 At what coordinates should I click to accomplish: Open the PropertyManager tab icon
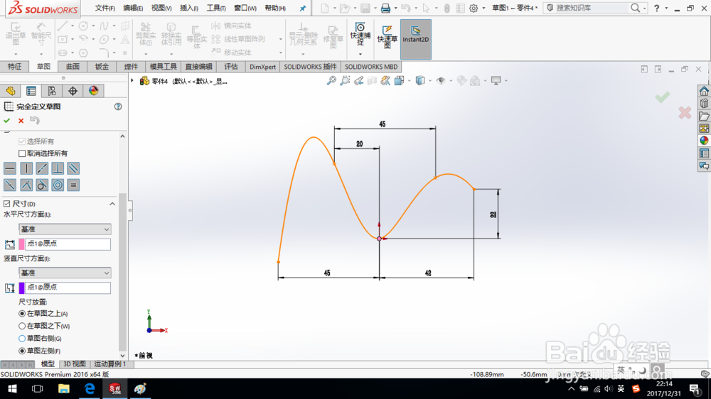[31, 91]
